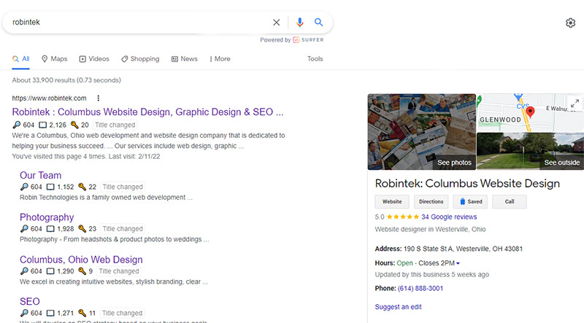Open See outside street view thumbnail
Screen dimensions: 584x323
pos(531,151)
